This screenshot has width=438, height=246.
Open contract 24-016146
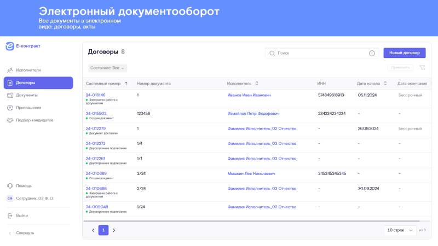tap(95, 95)
